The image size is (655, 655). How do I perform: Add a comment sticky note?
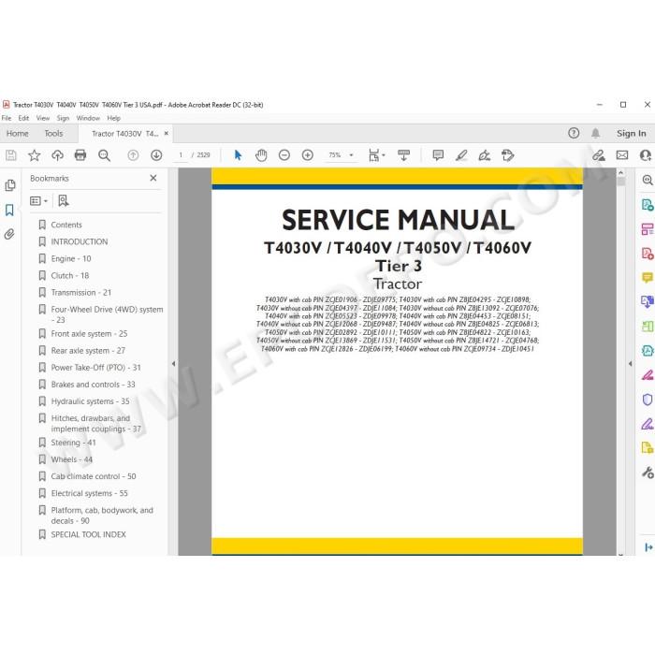point(438,155)
